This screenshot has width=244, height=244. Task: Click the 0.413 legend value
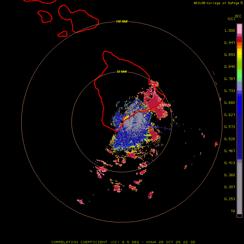pyautogui.click(x=230, y=163)
